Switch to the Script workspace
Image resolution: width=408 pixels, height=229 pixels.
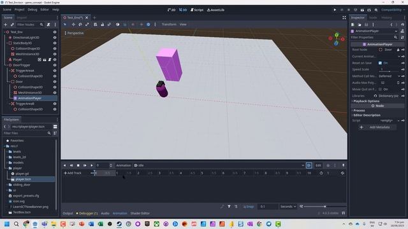tap(197, 10)
